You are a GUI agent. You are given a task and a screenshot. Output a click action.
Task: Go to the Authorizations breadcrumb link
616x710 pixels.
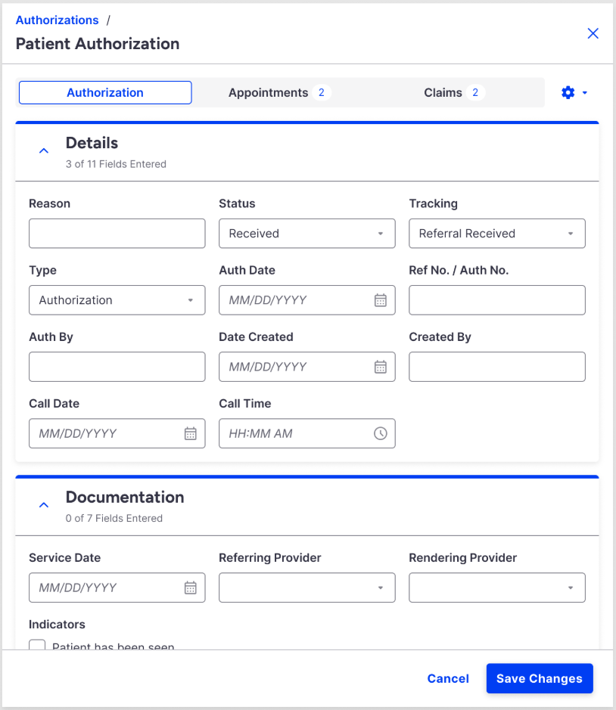(x=57, y=20)
